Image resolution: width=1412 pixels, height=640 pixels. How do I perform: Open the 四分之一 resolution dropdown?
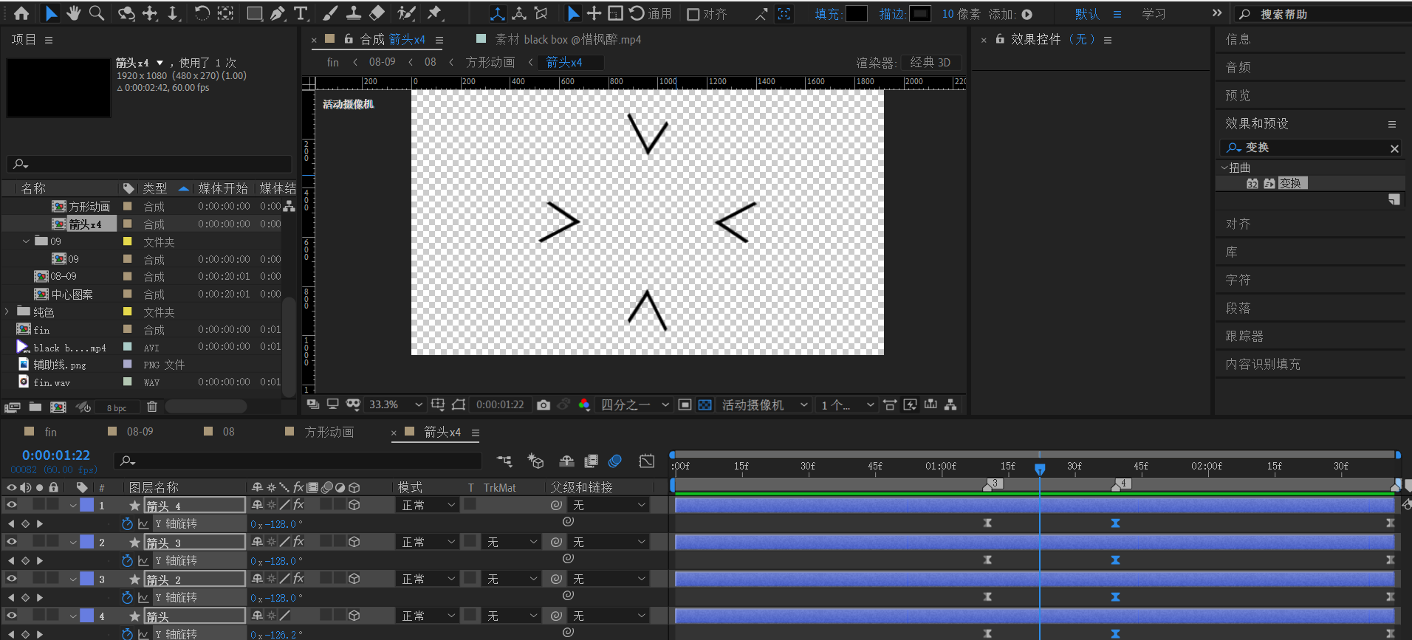634,405
